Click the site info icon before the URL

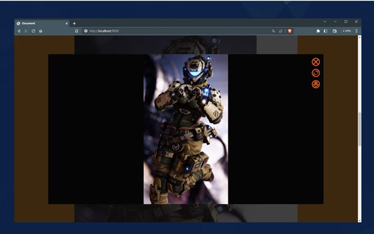point(86,31)
